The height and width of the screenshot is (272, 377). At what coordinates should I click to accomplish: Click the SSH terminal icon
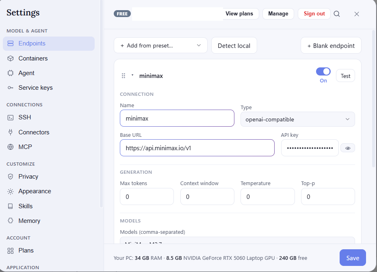click(x=10, y=117)
